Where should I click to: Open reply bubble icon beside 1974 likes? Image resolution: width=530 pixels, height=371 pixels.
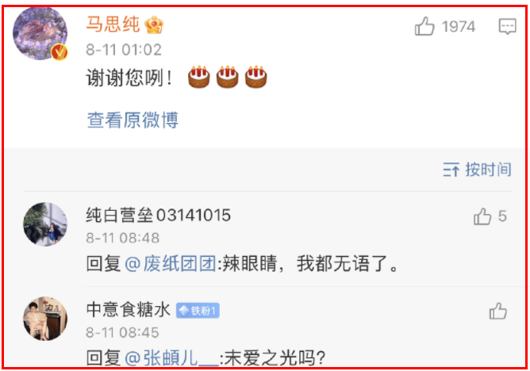pyautogui.click(x=507, y=26)
